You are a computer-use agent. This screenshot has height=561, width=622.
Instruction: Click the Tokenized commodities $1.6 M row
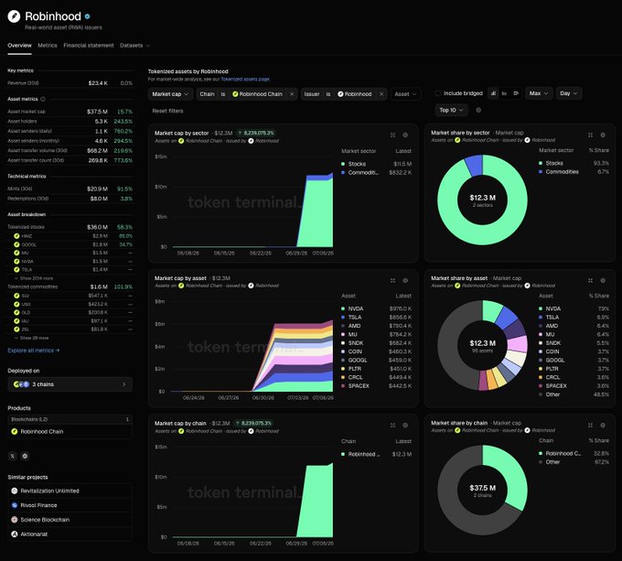click(x=70, y=286)
